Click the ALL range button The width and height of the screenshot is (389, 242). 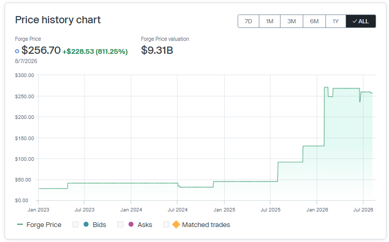pos(361,21)
